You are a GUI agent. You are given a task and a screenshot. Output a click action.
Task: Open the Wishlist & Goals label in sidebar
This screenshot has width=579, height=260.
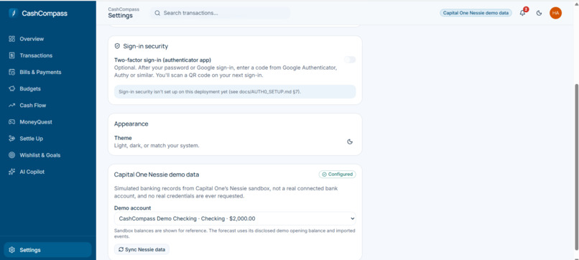click(40, 155)
